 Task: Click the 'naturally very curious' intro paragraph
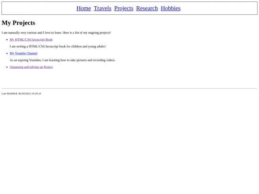click(x=56, y=33)
